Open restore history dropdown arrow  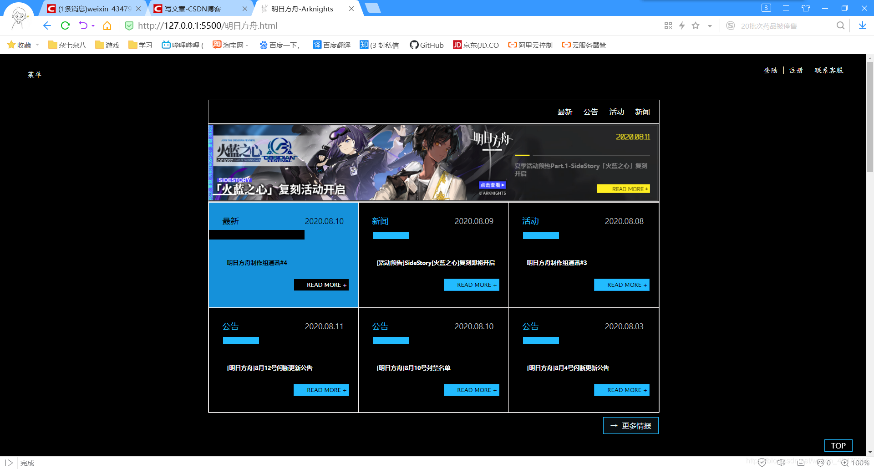point(93,26)
